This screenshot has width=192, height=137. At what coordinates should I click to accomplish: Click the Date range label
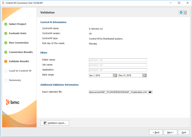(48, 75)
